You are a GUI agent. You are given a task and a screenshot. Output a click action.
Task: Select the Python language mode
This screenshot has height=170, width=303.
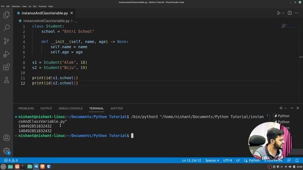(x=254, y=161)
